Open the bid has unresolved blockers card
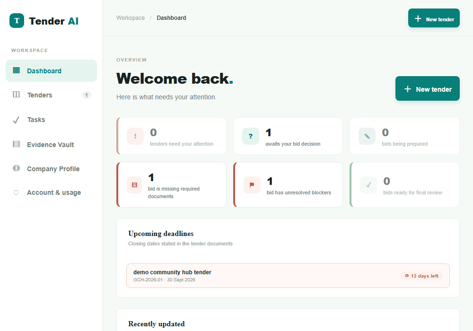The width and height of the screenshot is (473, 331). click(288, 185)
